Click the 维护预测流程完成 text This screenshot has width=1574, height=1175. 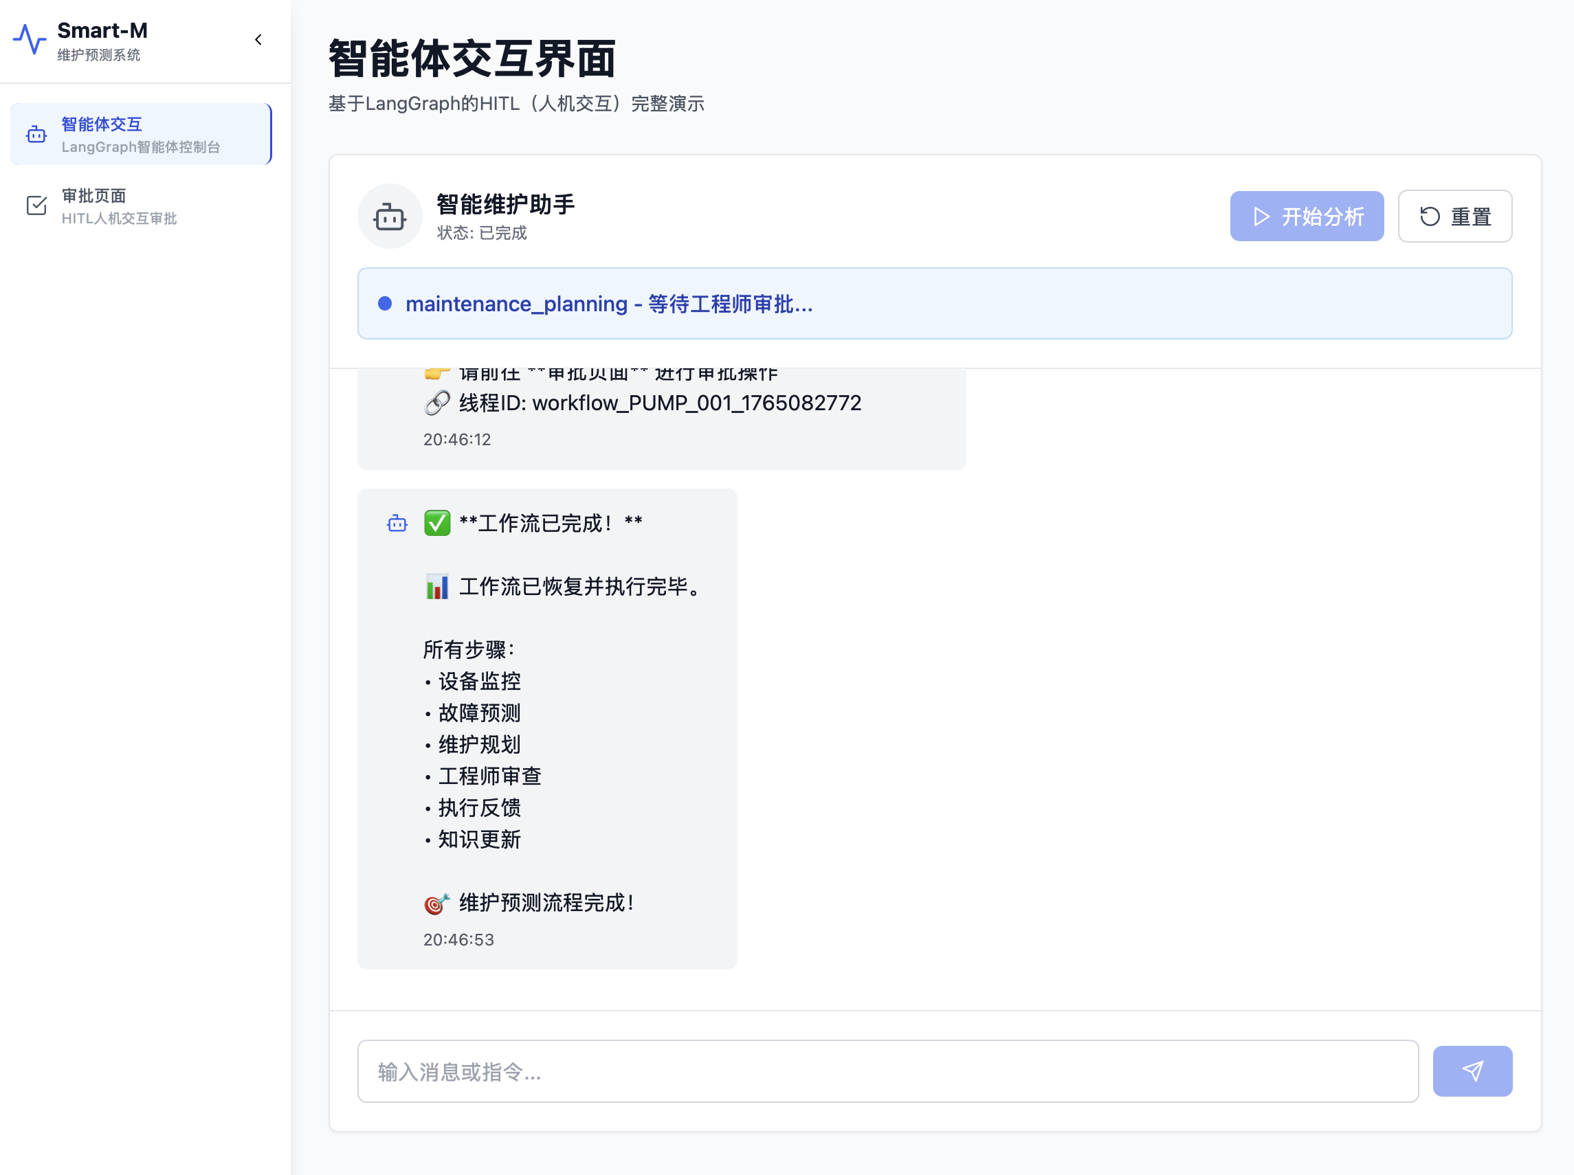(x=546, y=904)
